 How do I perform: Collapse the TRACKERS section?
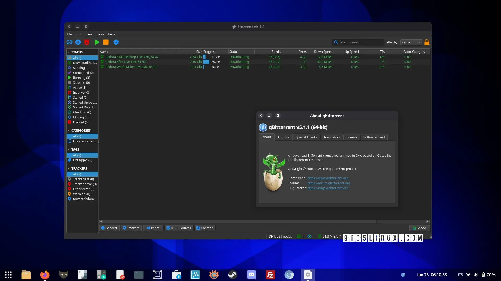68,168
